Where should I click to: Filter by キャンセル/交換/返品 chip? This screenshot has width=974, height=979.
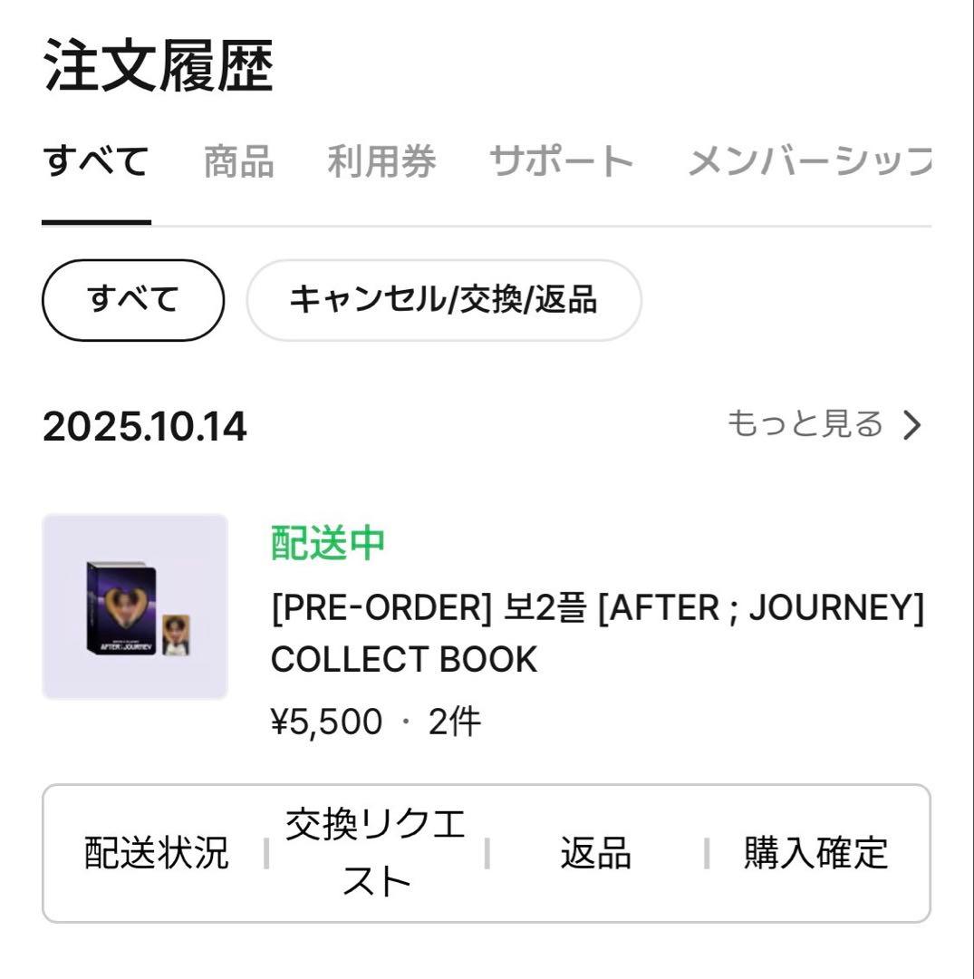(443, 300)
